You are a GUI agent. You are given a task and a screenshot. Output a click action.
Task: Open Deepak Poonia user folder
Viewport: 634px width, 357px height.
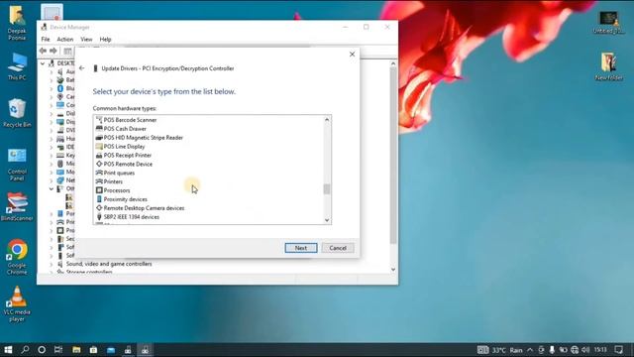(x=17, y=23)
